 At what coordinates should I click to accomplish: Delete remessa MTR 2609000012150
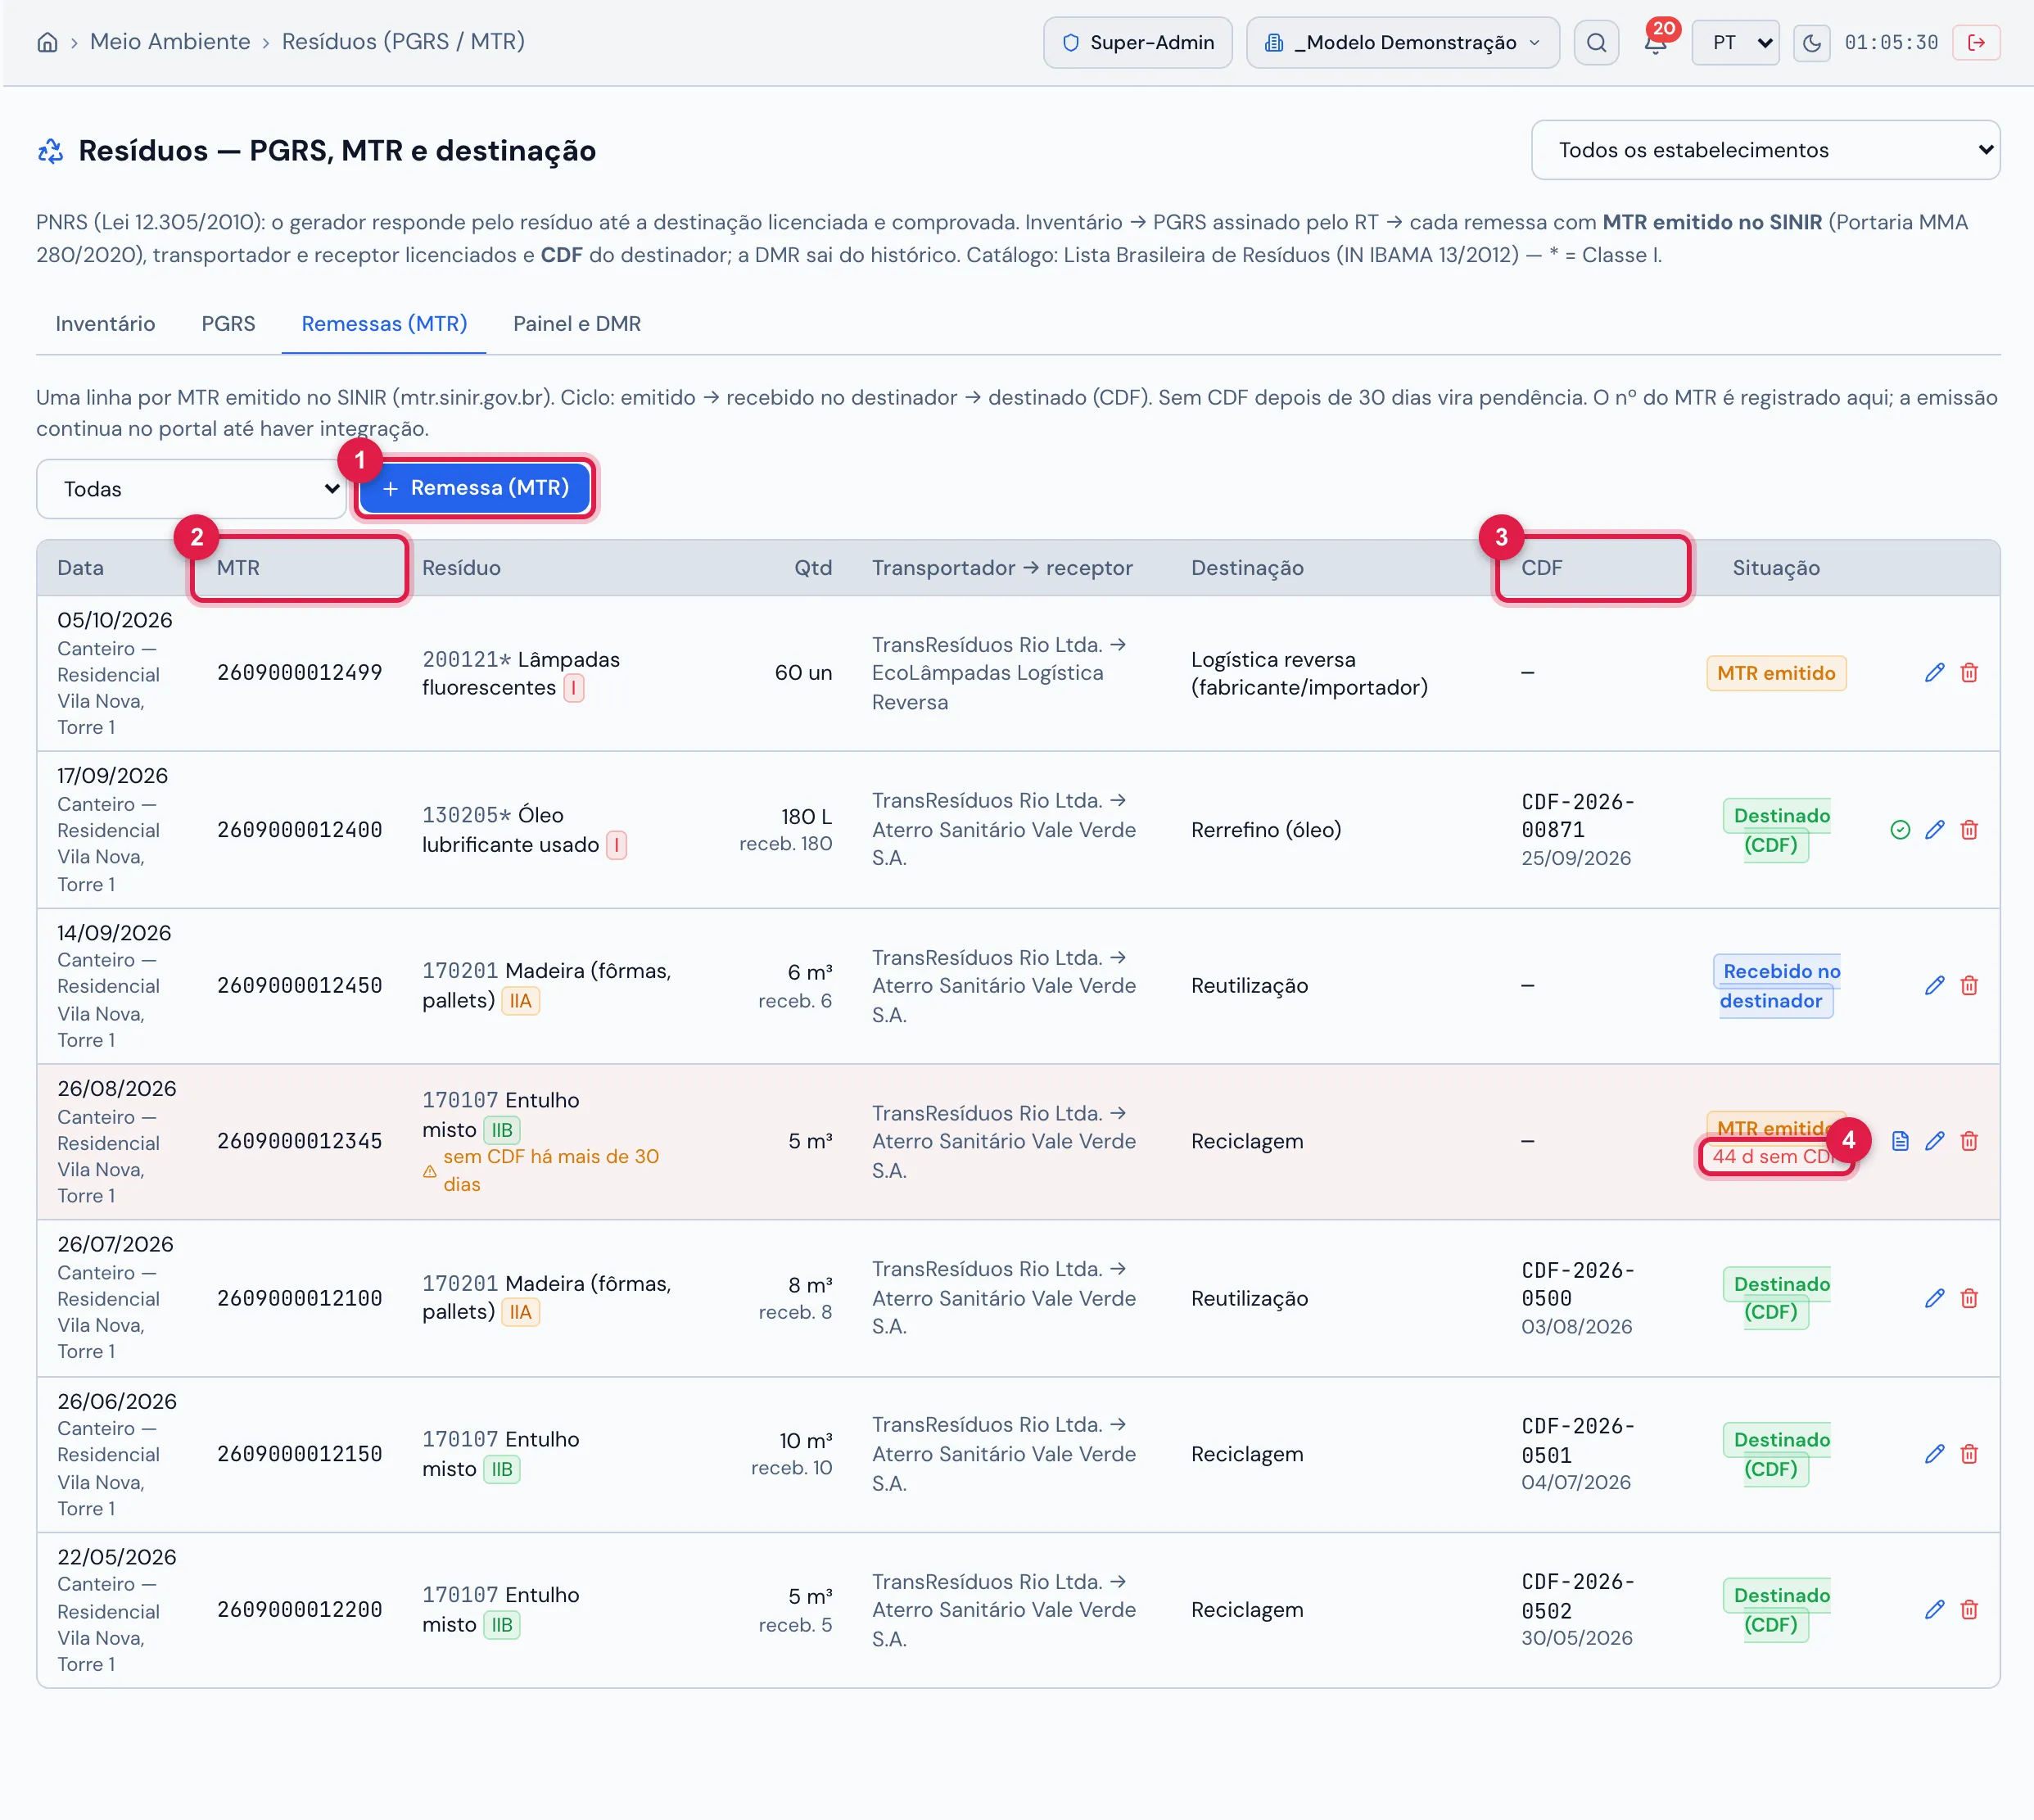[x=1969, y=1454]
